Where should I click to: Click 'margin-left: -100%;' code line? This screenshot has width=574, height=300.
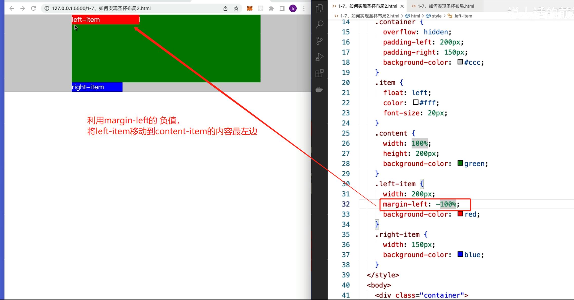point(421,204)
